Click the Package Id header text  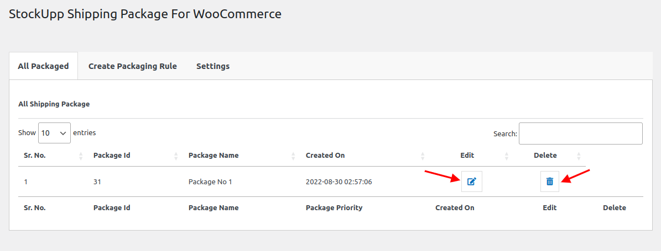coord(112,156)
